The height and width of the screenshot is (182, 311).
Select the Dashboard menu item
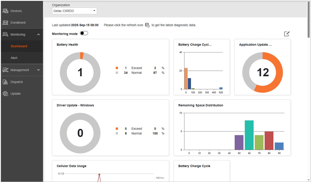coord(19,46)
